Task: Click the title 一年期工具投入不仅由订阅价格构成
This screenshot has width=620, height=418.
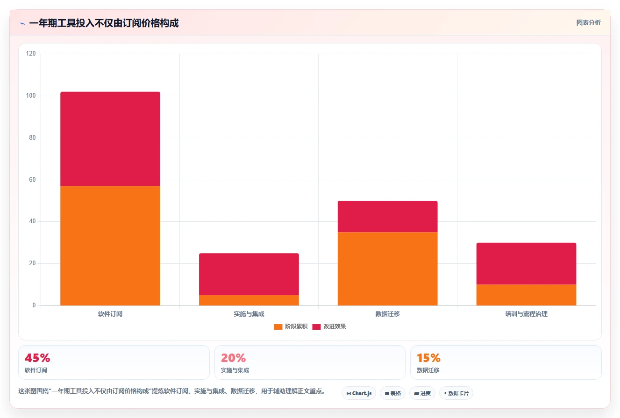Action: [x=104, y=23]
